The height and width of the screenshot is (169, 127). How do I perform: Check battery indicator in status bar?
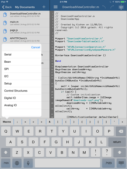(123, 2)
